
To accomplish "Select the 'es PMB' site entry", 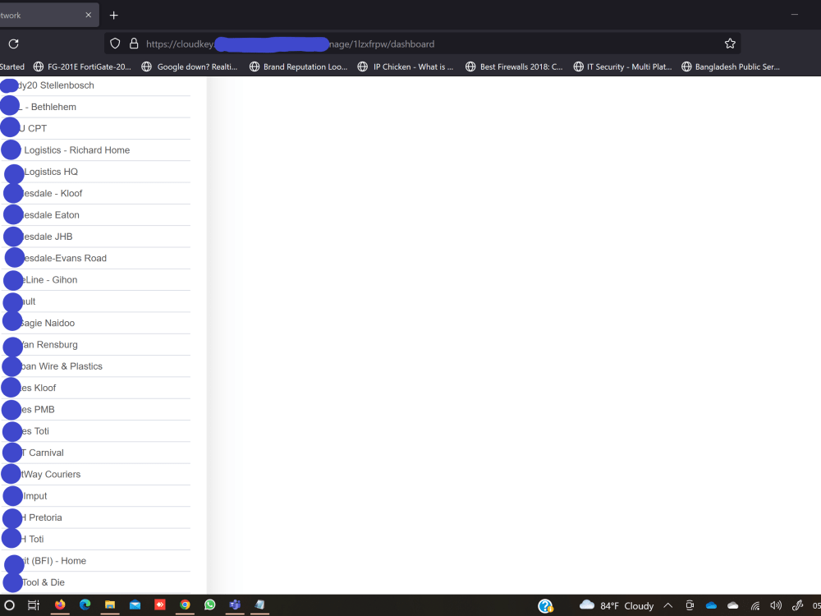I will pyautogui.click(x=95, y=410).
